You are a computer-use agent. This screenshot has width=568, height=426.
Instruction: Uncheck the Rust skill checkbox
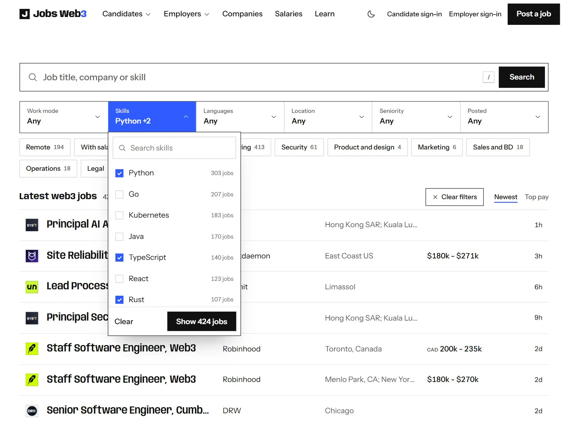coord(120,300)
